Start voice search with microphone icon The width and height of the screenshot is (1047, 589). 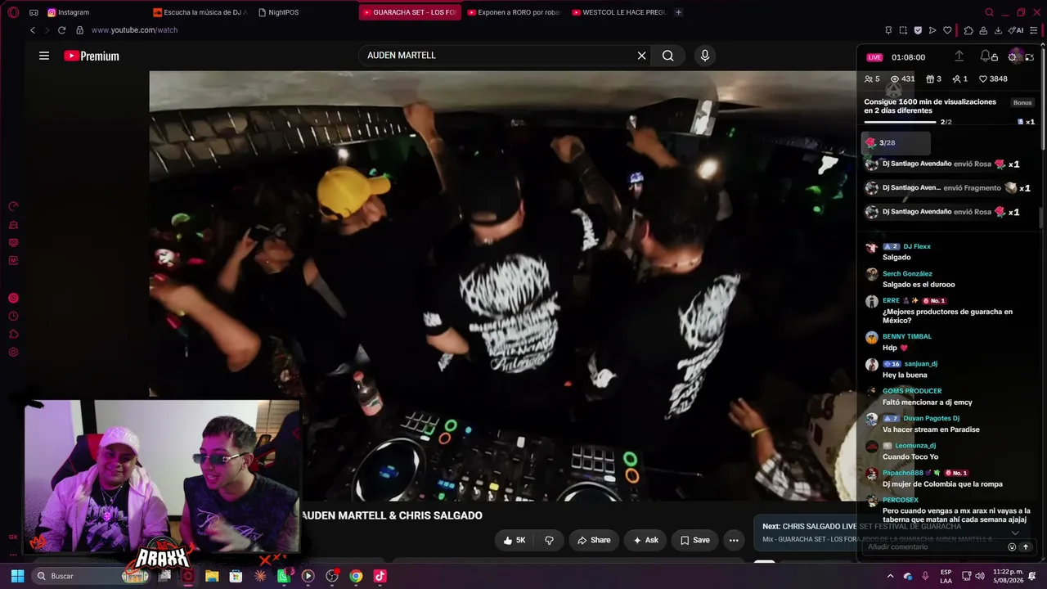tap(705, 56)
